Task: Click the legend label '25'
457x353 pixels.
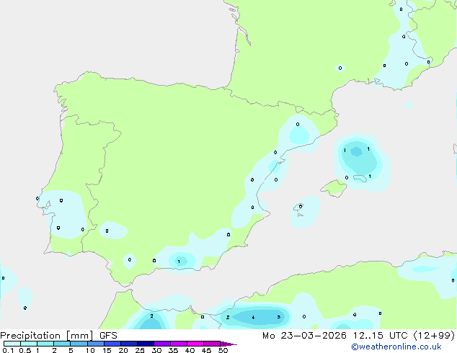Action: [140, 350]
